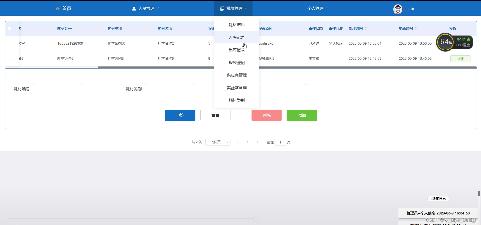This screenshot has width=481, height=225.
Task: Click the admin avatar picture
Action: click(398, 9)
